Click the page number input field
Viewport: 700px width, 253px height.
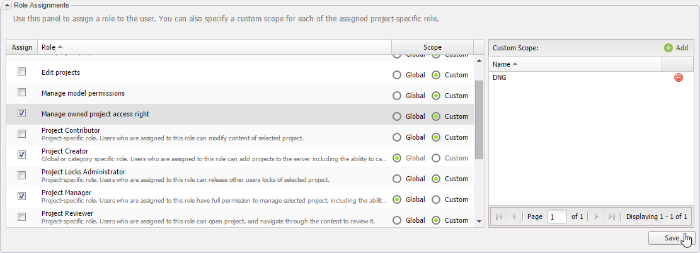point(556,216)
